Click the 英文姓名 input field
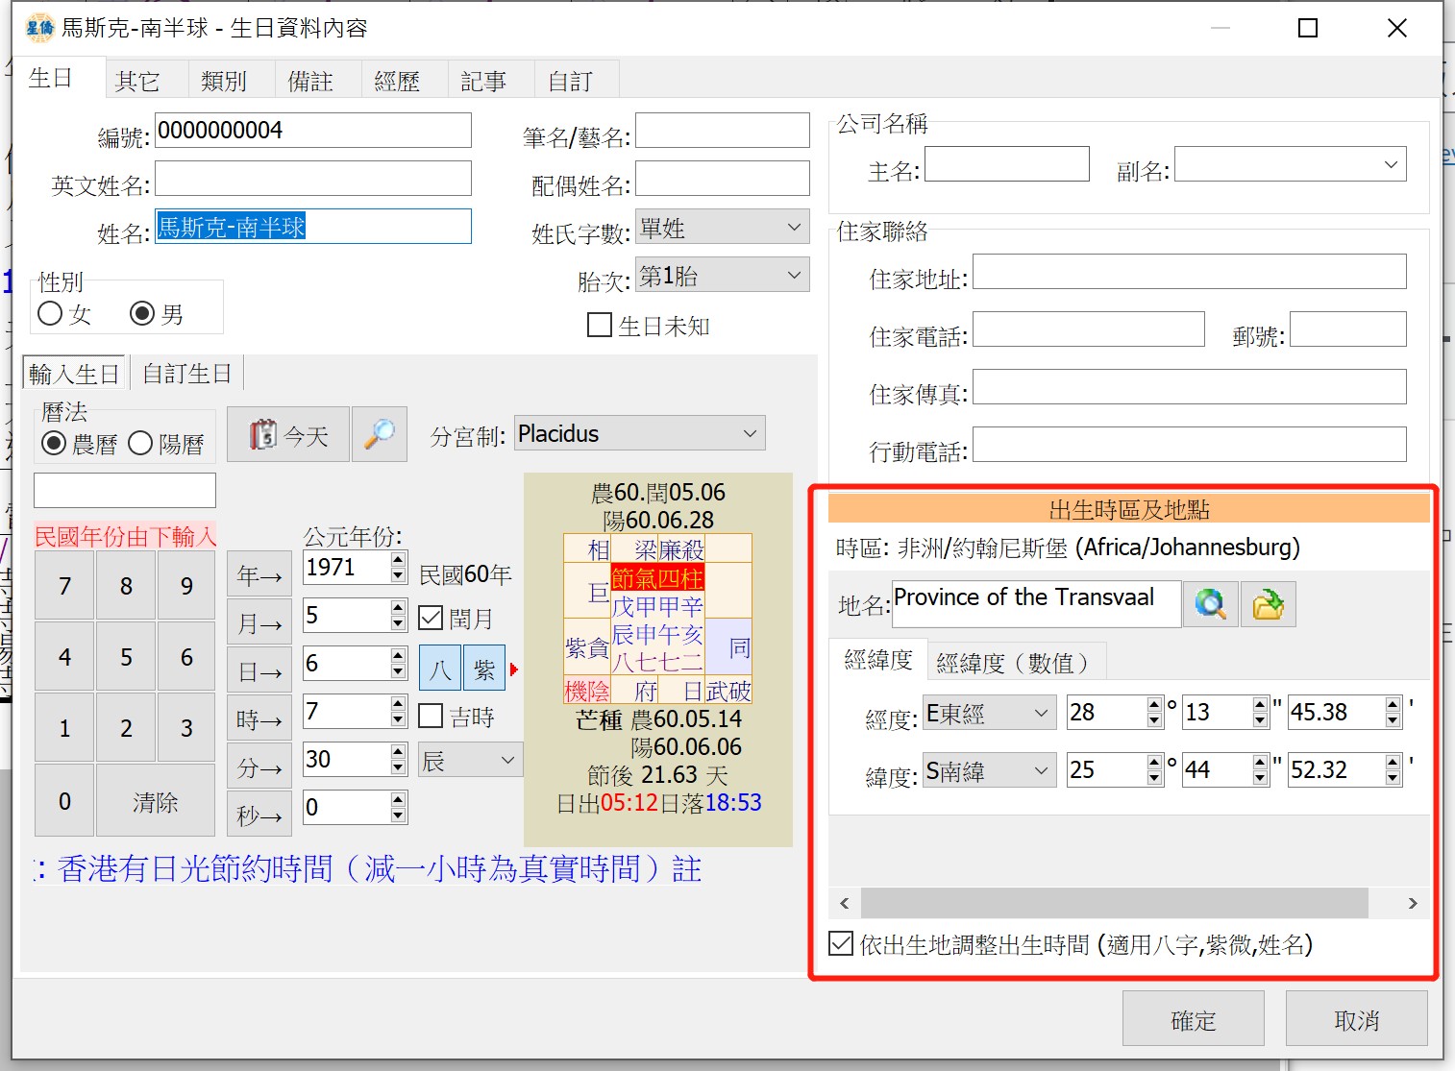Screen dimensions: 1455x1071 tap(313, 180)
